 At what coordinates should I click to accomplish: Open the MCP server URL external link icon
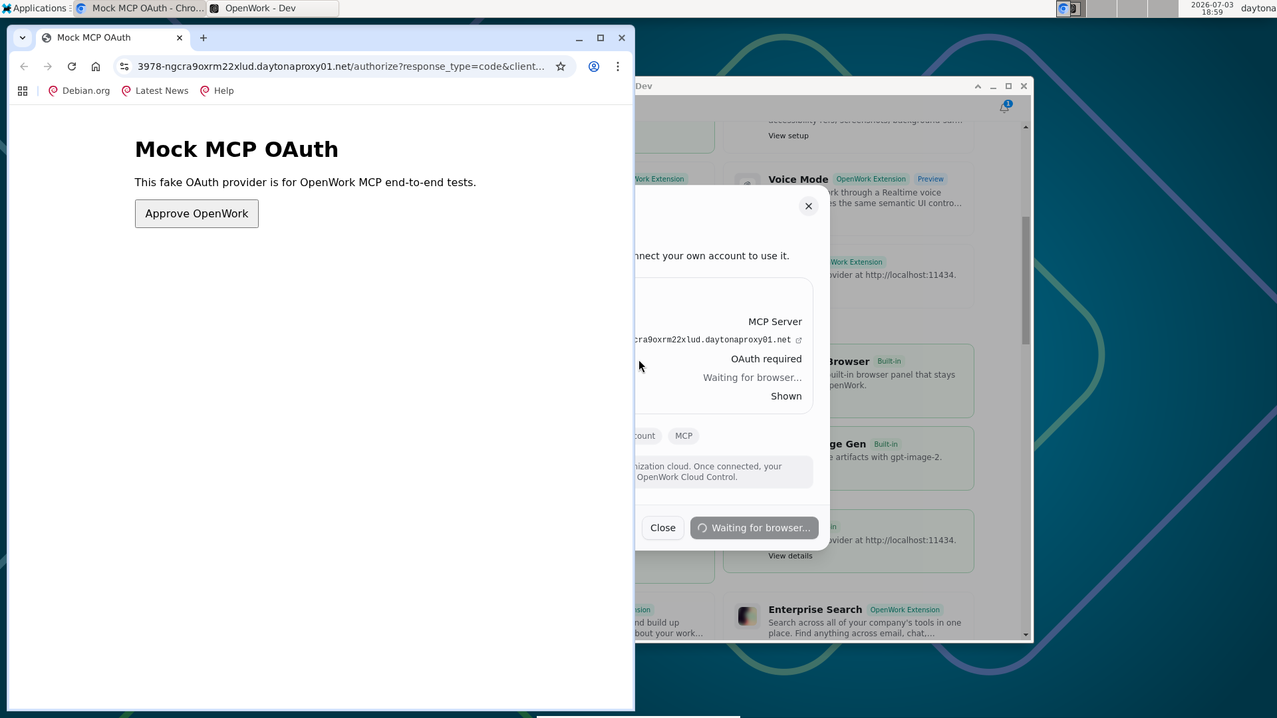point(799,340)
